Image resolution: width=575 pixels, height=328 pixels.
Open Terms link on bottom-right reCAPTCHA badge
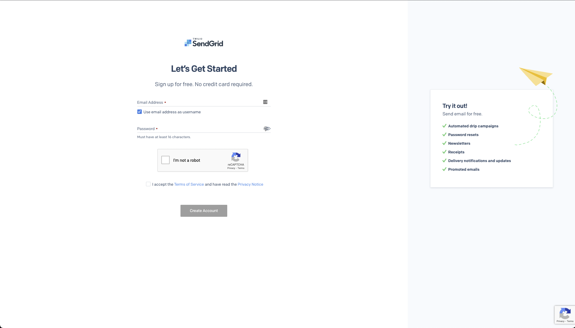(x=570, y=321)
